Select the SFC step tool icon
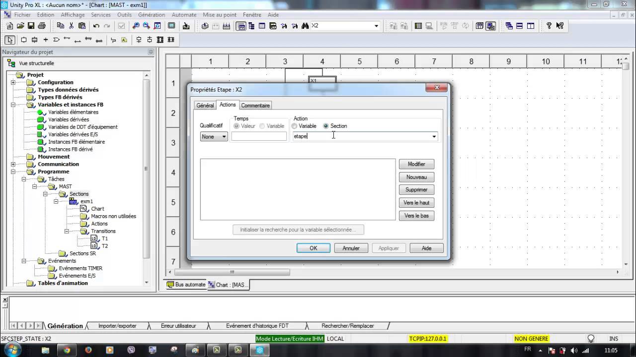The width and height of the screenshot is (636, 357). (x=23, y=40)
